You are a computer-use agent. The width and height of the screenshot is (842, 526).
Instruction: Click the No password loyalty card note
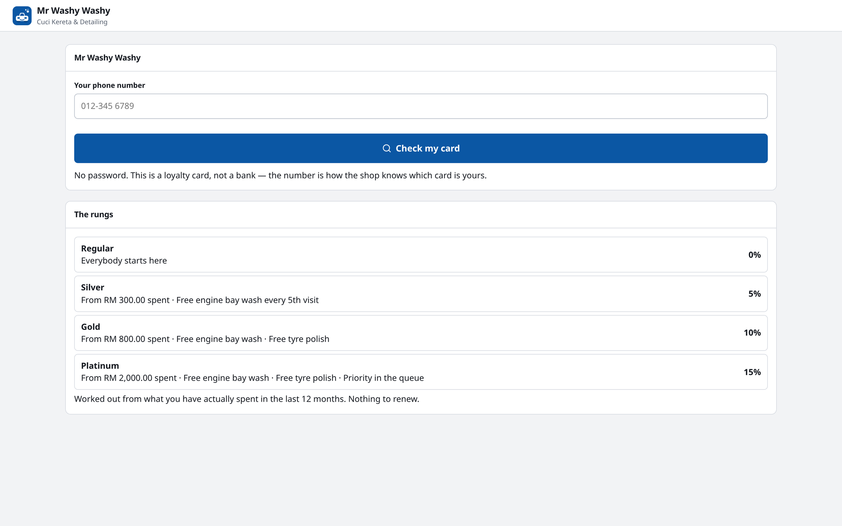(280, 176)
